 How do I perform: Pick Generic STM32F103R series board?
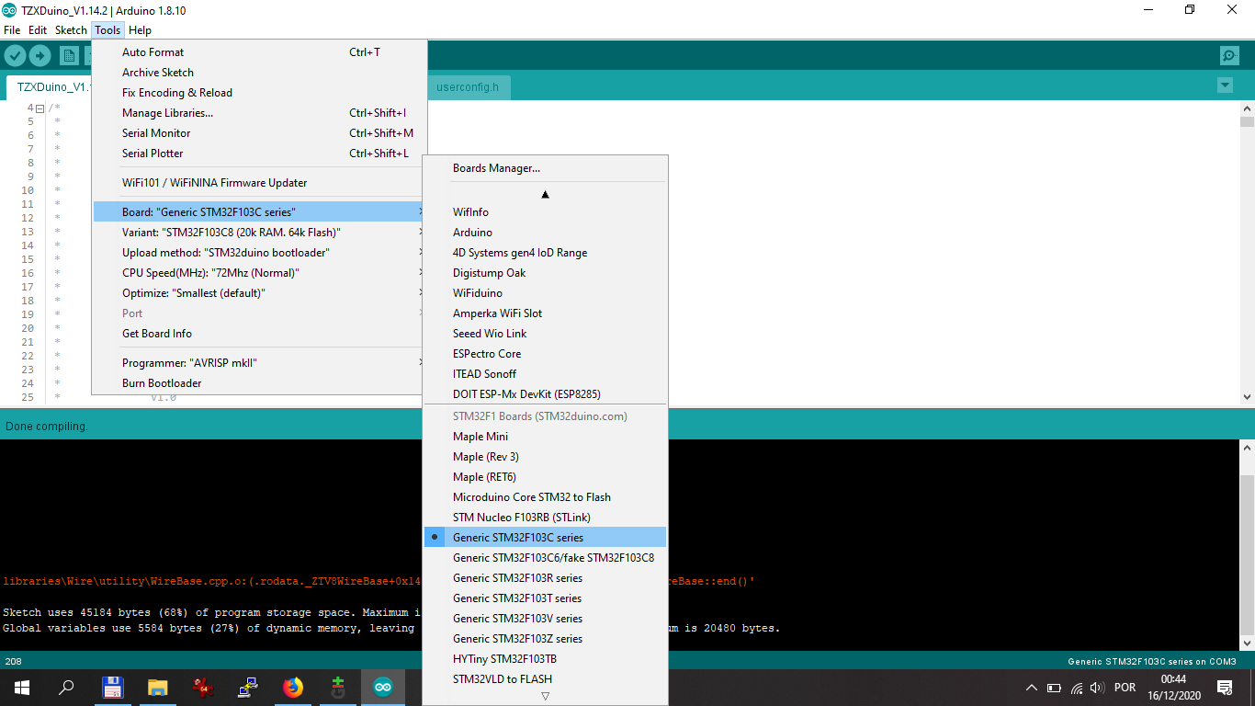tap(517, 578)
